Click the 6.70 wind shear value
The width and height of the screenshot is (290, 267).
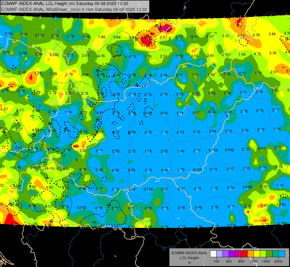(65, 207)
